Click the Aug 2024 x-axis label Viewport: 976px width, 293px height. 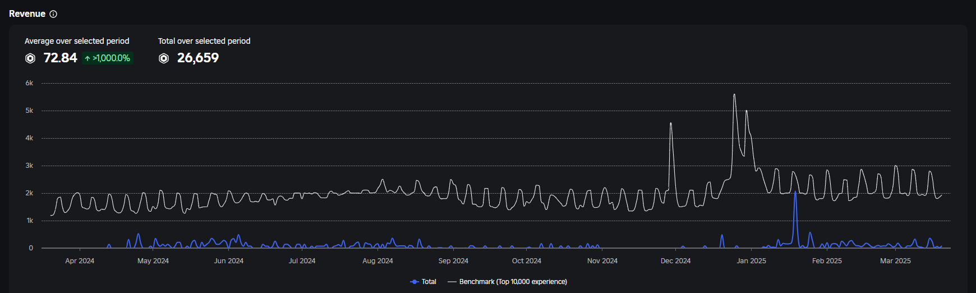pyautogui.click(x=377, y=261)
